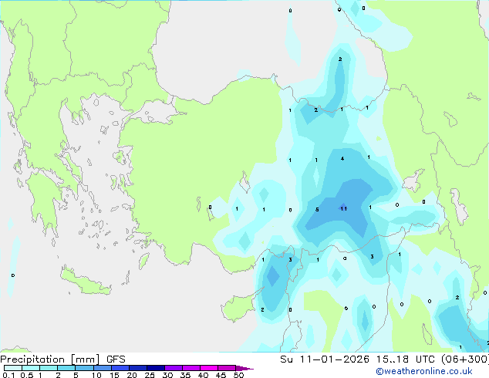Click the 35–40 mm violet legend swatch

tap(191, 368)
